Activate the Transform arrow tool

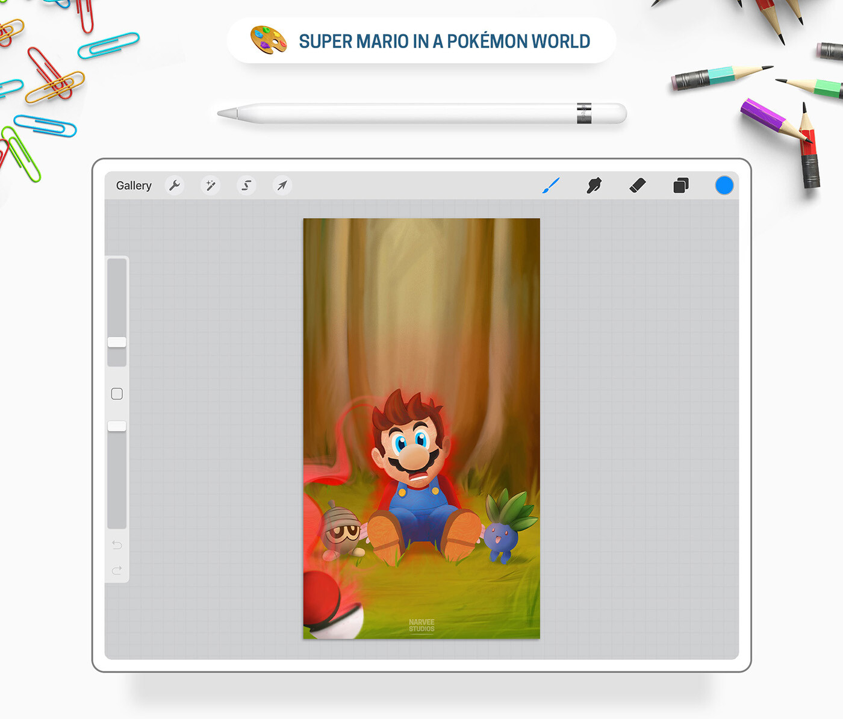click(x=282, y=185)
